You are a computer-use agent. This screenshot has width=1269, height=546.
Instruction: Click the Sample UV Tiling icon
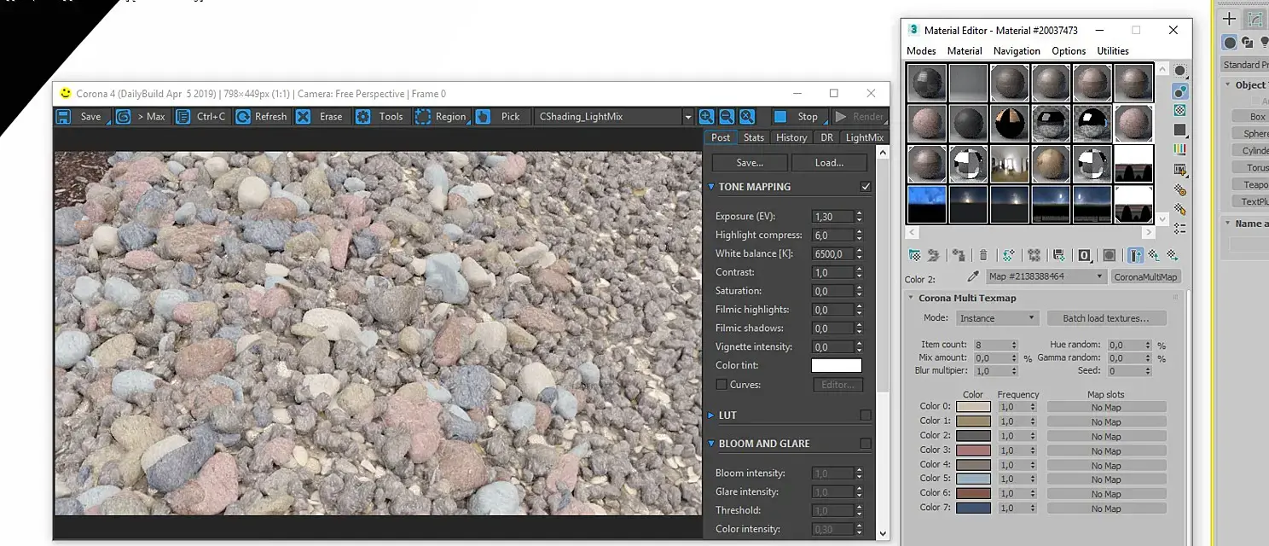(x=1180, y=131)
